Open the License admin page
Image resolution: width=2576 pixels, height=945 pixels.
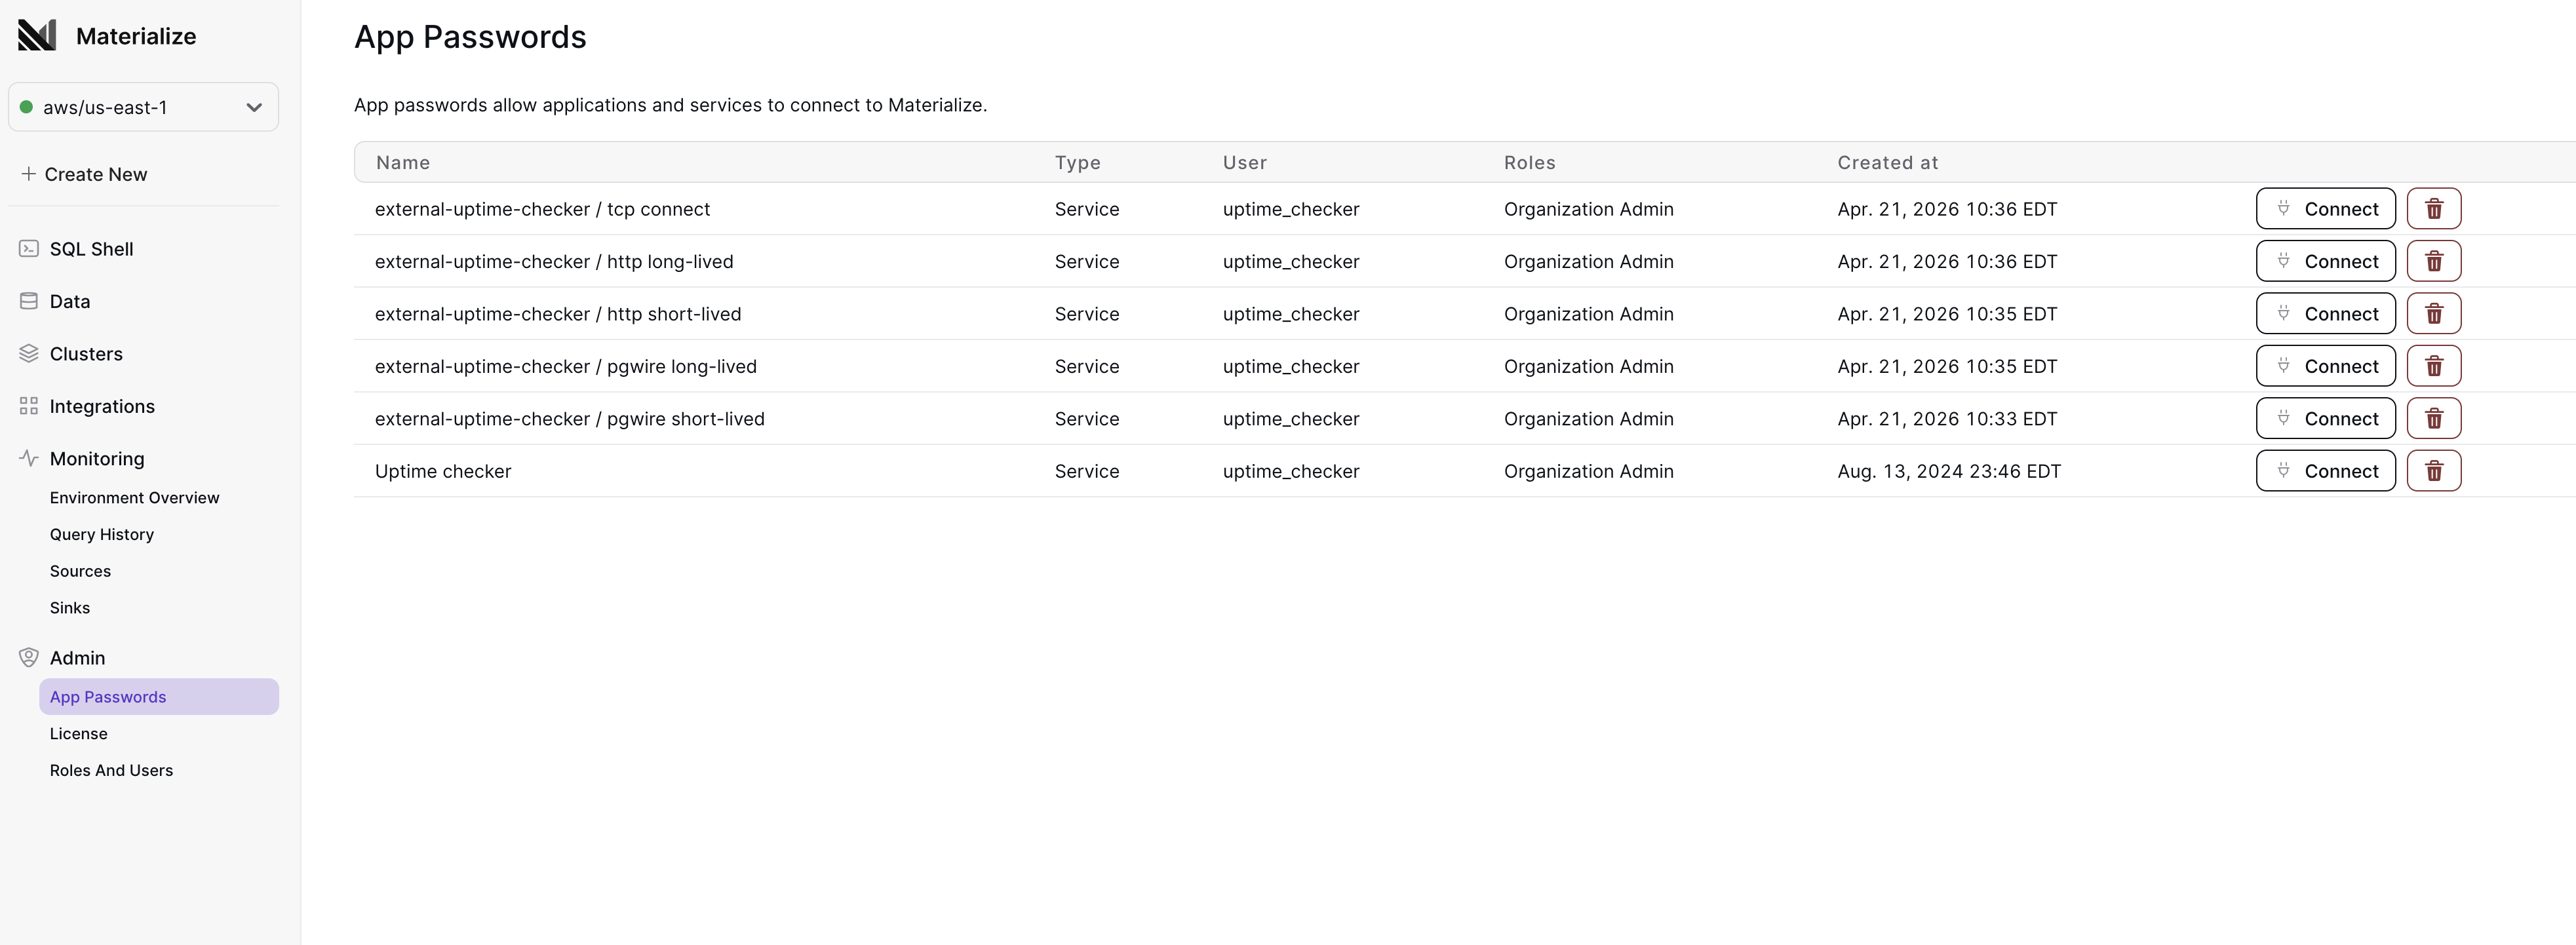78,734
